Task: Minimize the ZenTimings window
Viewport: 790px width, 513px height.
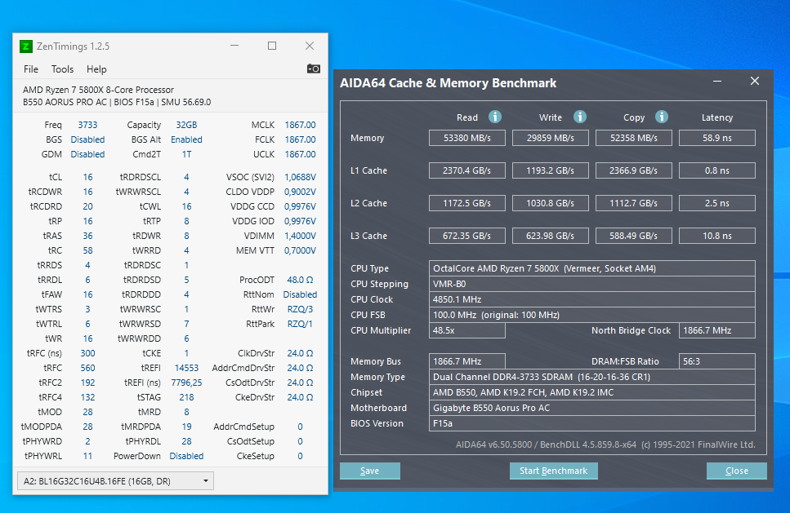Action: [x=234, y=46]
